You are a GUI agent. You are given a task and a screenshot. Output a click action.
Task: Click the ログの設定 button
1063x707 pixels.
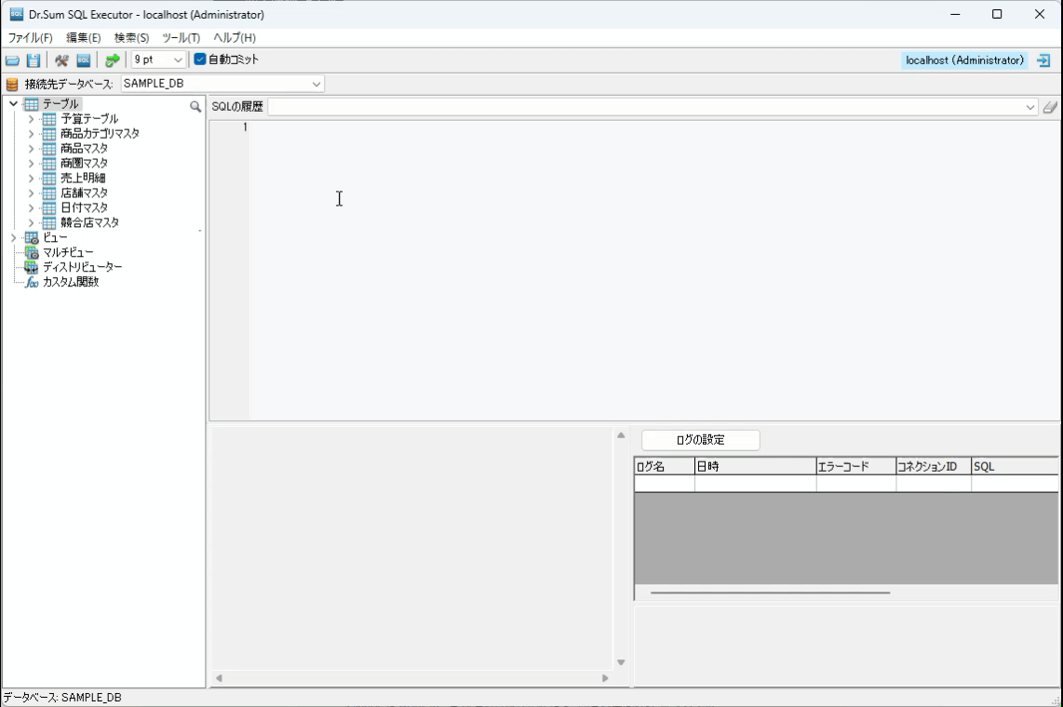point(700,440)
